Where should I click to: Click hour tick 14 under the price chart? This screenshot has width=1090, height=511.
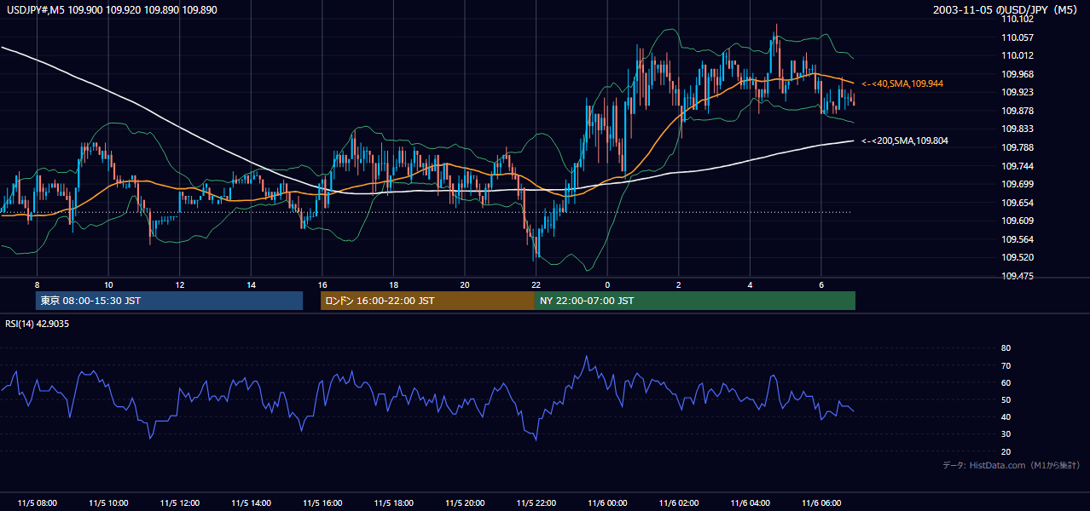point(251,284)
